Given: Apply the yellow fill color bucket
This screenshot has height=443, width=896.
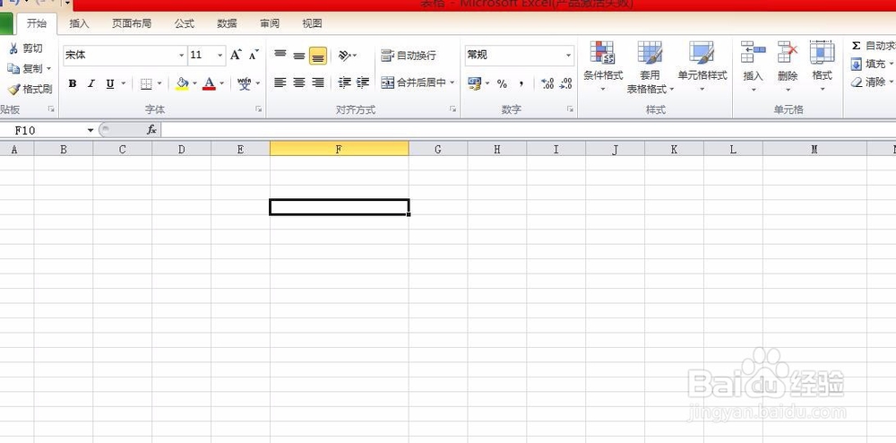Looking at the screenshot, I should (182, 83).
